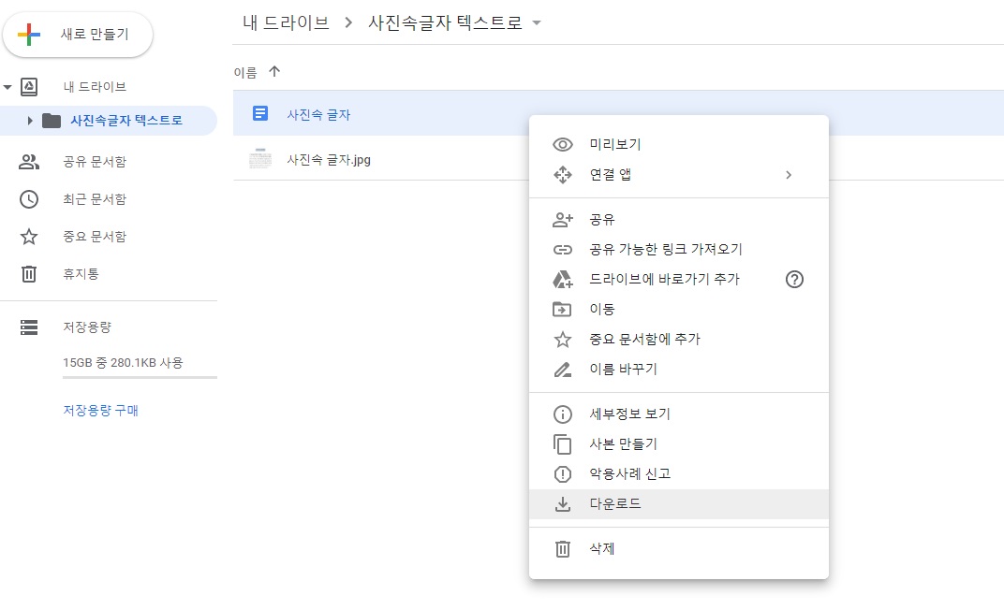This screenshot has width=1004, height=610.
Task: Click the download icon in the context menu
Action: click(x=561, y=503)
